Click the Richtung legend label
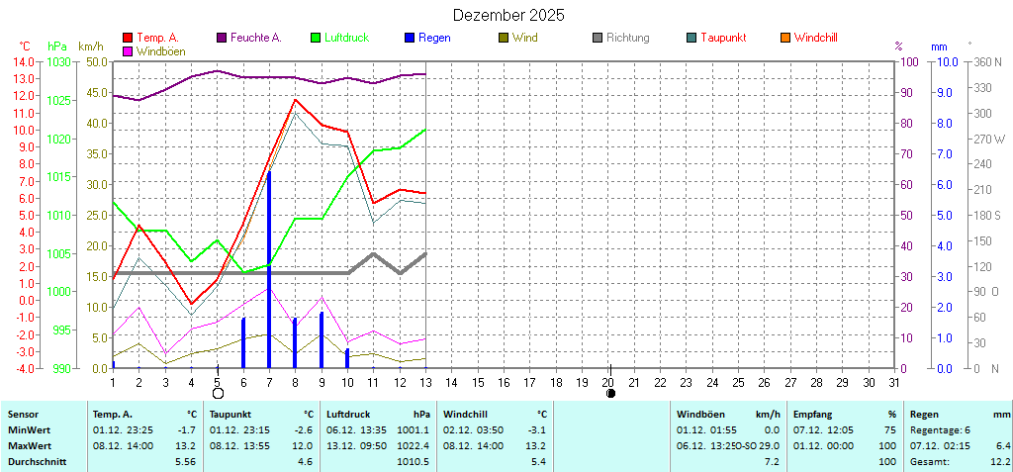Viewport: 1013px width, 472px height. pyautogui.click(x=628, y=38)
